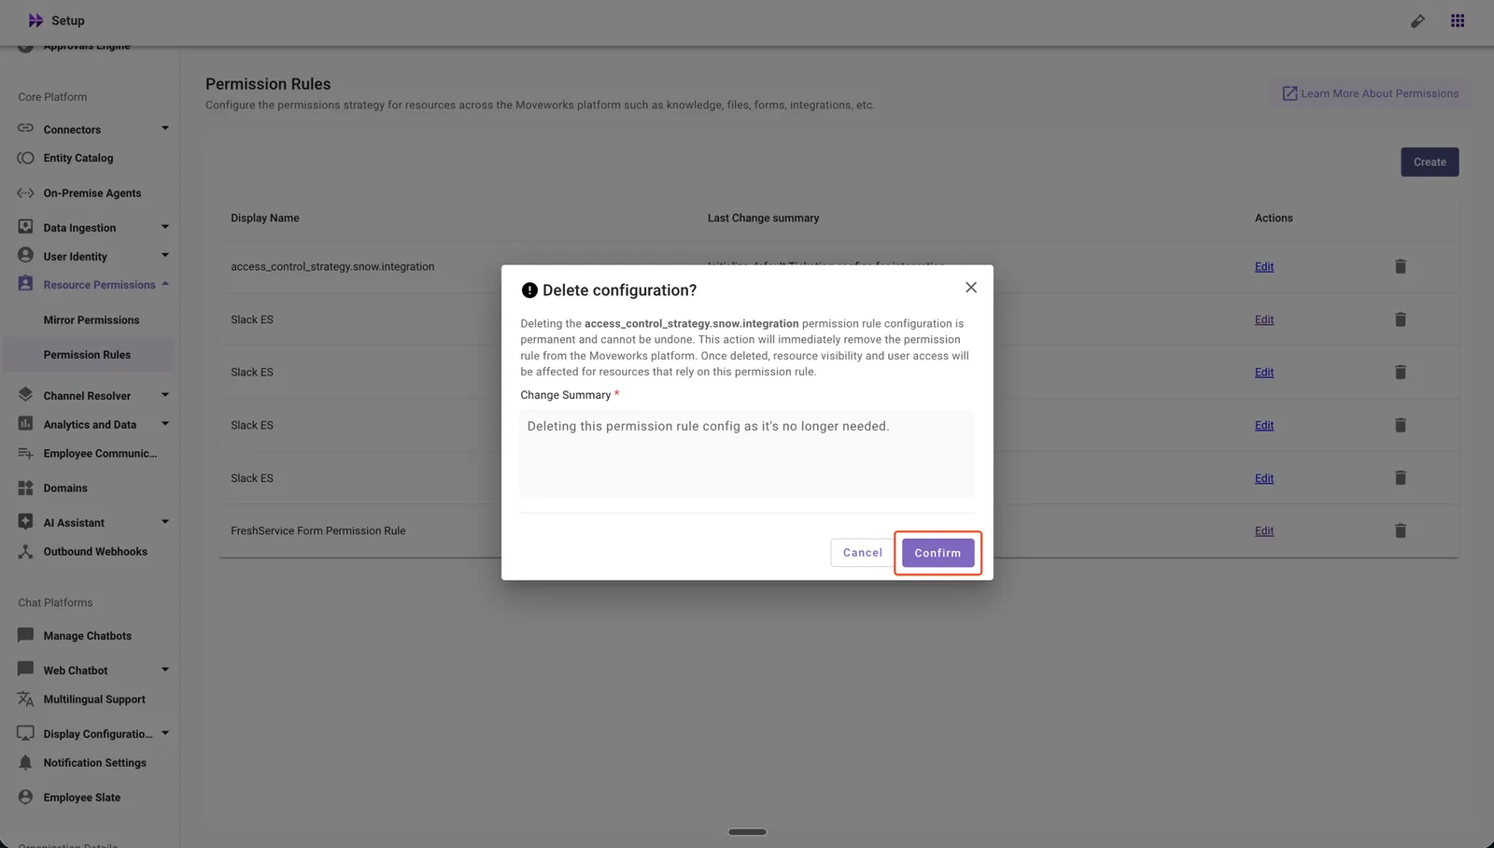The image size is (1494, 848).
Task: Confirm deletion of the permission rule
Action: [x=937, y=553]
